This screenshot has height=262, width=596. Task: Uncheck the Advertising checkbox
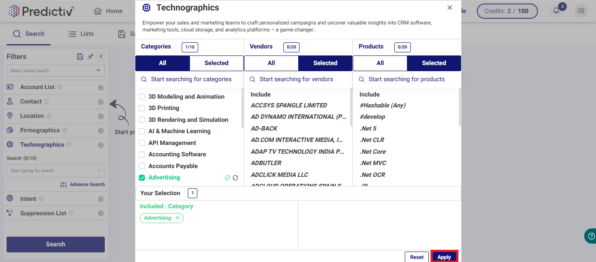pos(142,177)
